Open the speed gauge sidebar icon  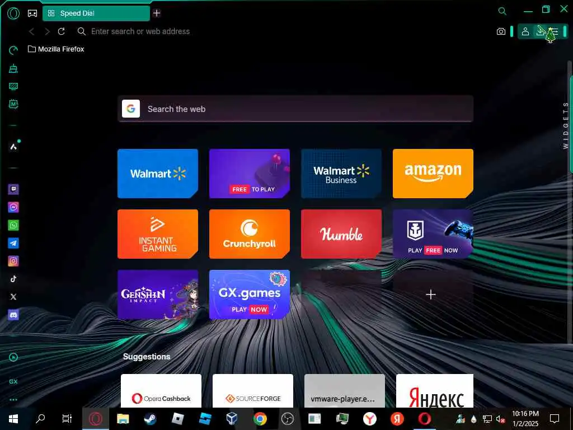(x=13, y=50)
